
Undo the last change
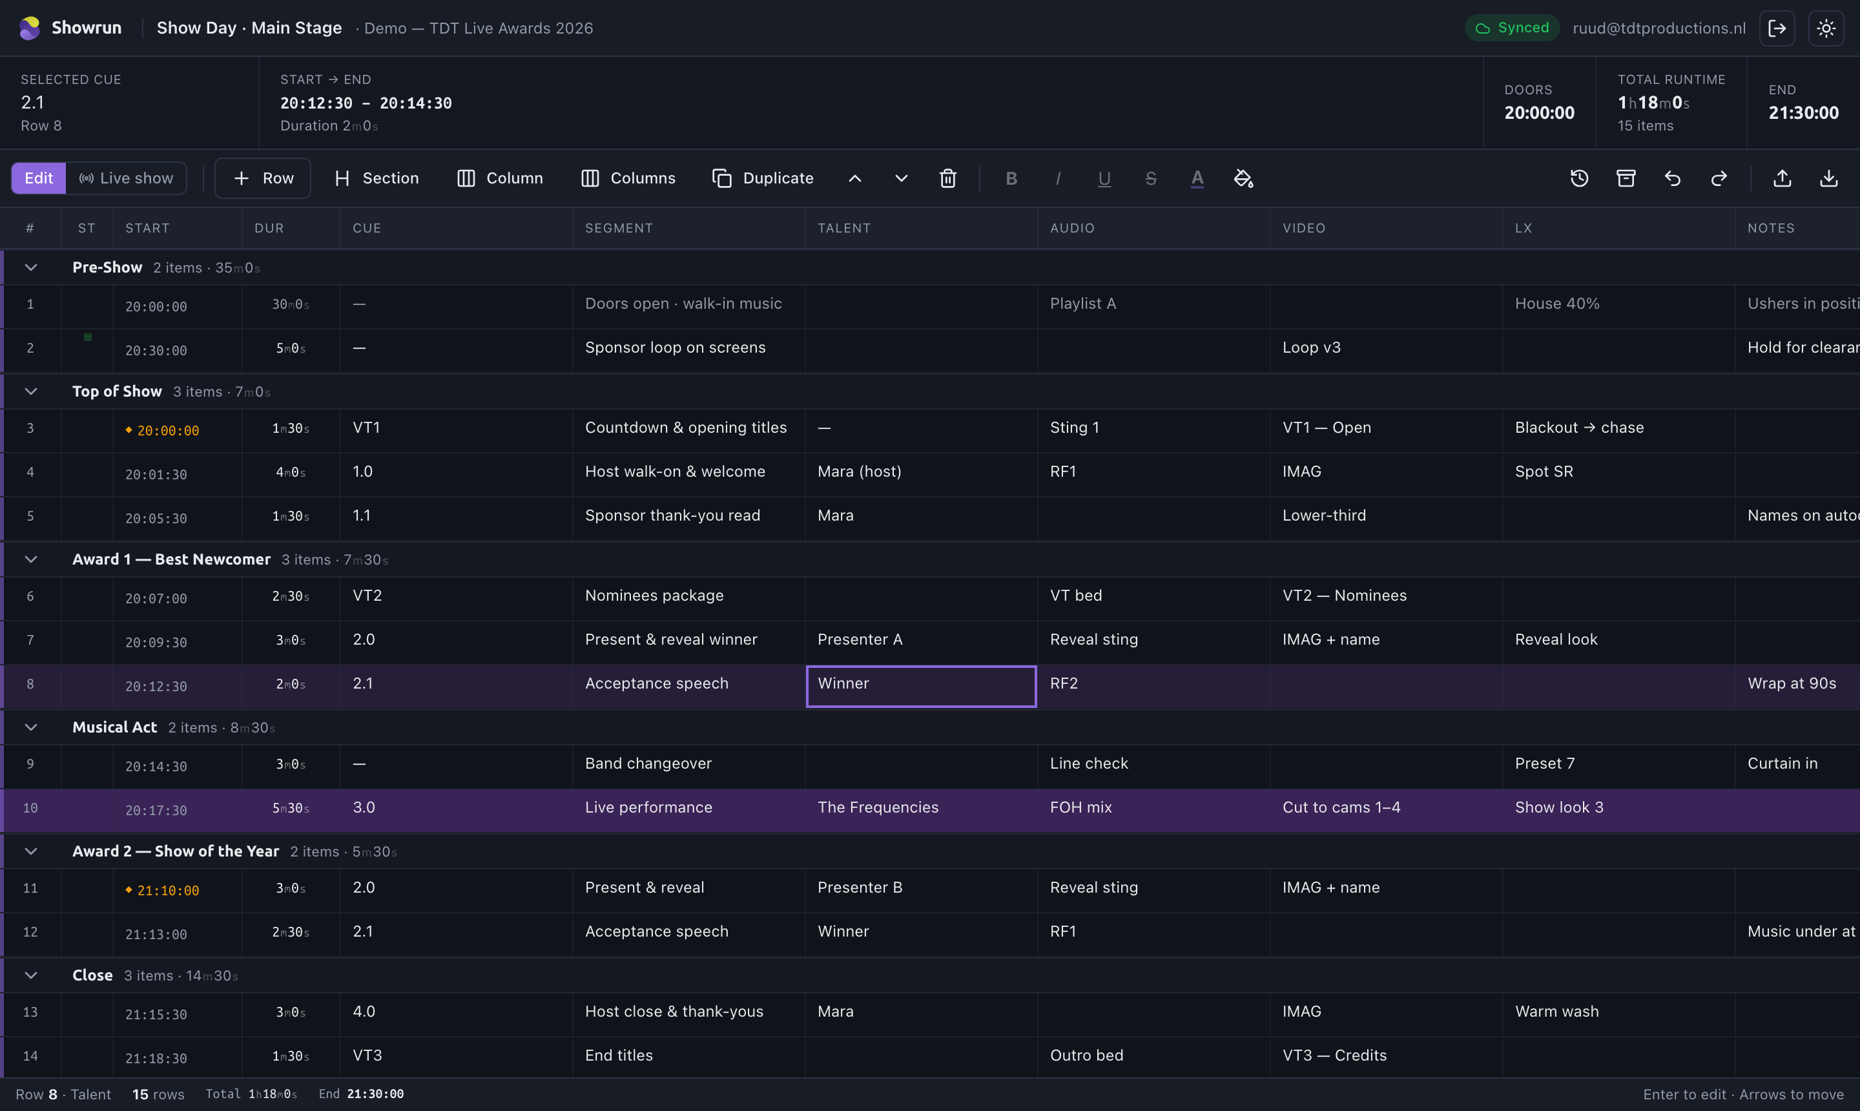[x=1672, y=178]
